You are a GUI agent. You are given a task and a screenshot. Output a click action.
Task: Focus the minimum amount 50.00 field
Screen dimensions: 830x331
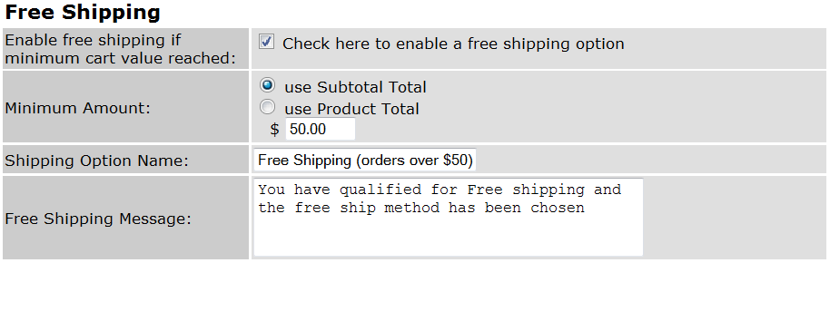[321, 129]
